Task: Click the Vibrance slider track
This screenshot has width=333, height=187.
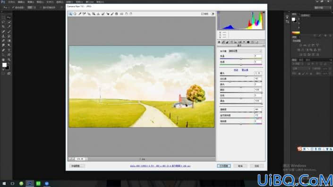Action: click(x=241, y=118)
